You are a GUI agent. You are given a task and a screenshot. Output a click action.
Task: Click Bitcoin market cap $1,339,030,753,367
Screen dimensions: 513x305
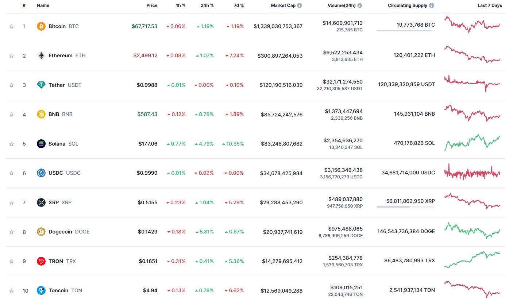coord(278,26)
